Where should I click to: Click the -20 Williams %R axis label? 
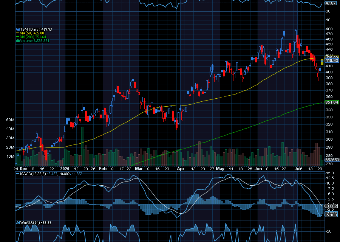tap(329, 231)
